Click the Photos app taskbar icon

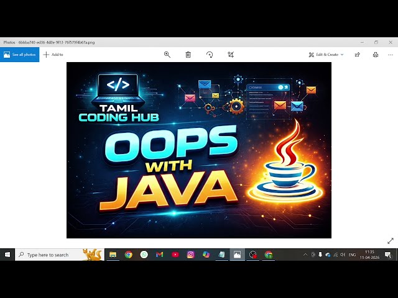point(238,255)
